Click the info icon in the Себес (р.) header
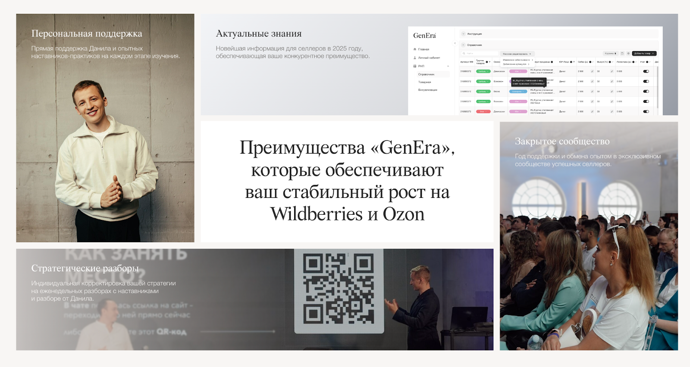690x367 pixels. (x=590, y=62)
